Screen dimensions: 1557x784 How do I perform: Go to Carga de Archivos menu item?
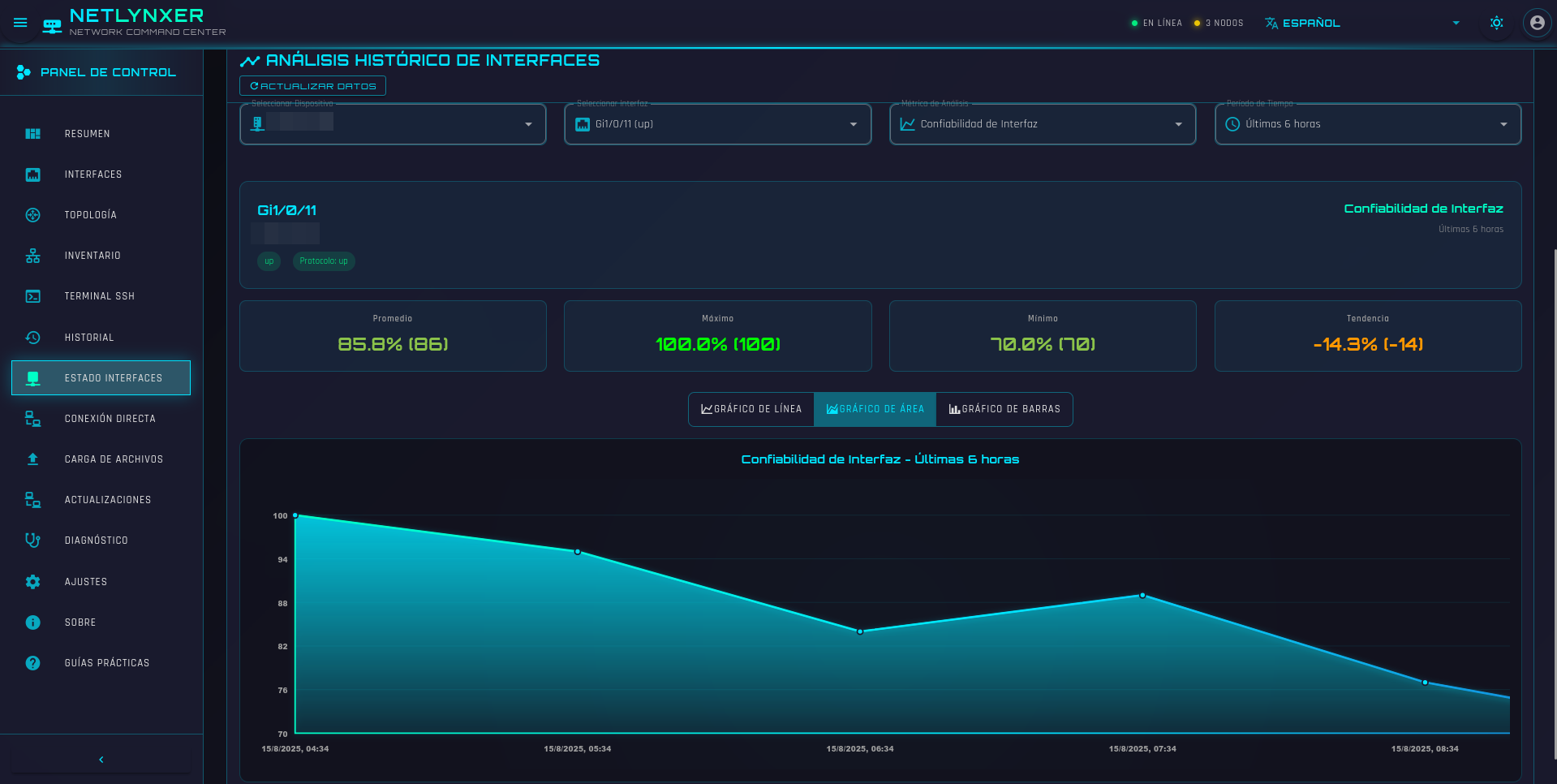[x=114, y=459]
